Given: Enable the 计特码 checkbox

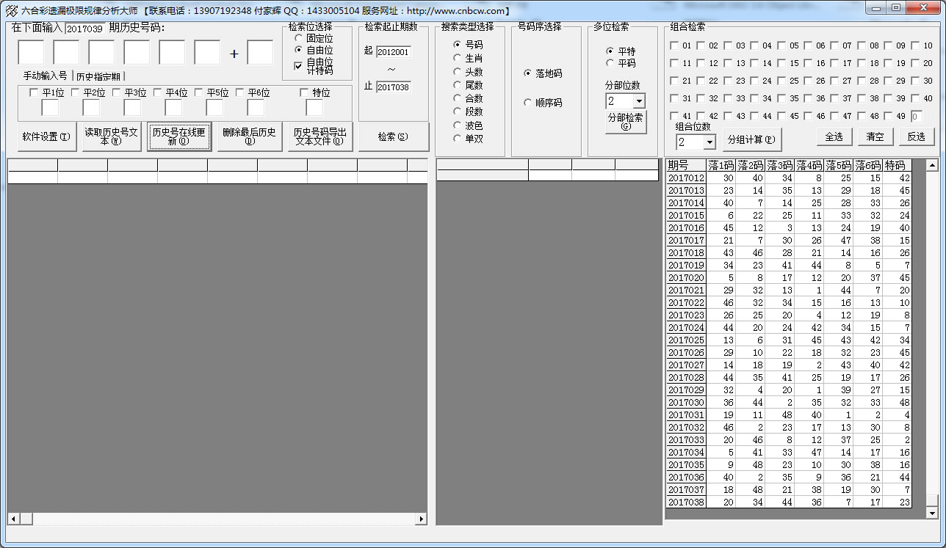Looking at the screenshot, I should pos(298,66).
